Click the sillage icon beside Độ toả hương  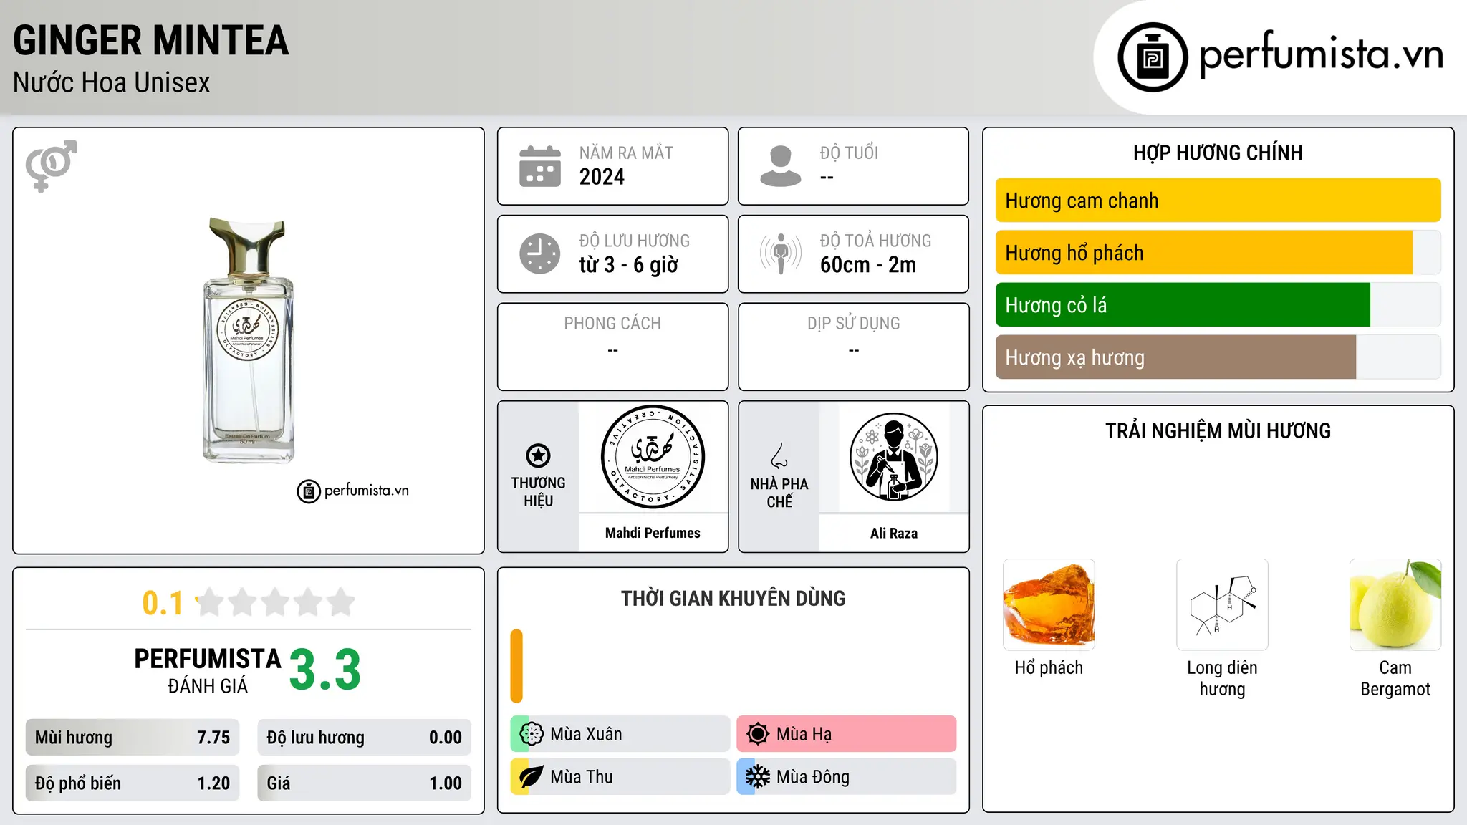781,254
